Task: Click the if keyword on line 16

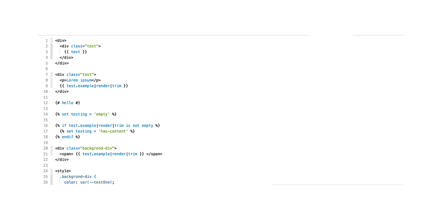Action: [x=64, y=125]
